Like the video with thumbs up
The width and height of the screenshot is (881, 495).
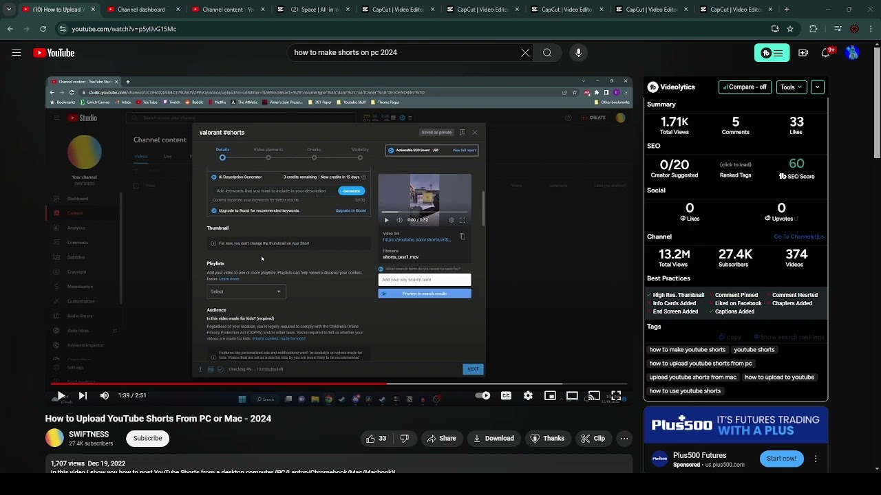376,439
